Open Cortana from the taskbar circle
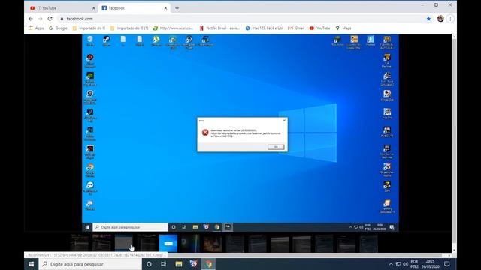Screen dimensions: 481x270 pyautogui.click(x=149, y=264)
